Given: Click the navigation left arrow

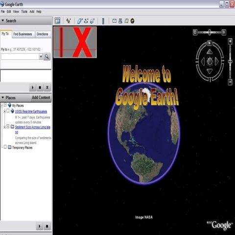Looking at the screenshot, I should (x=203, y=62).
